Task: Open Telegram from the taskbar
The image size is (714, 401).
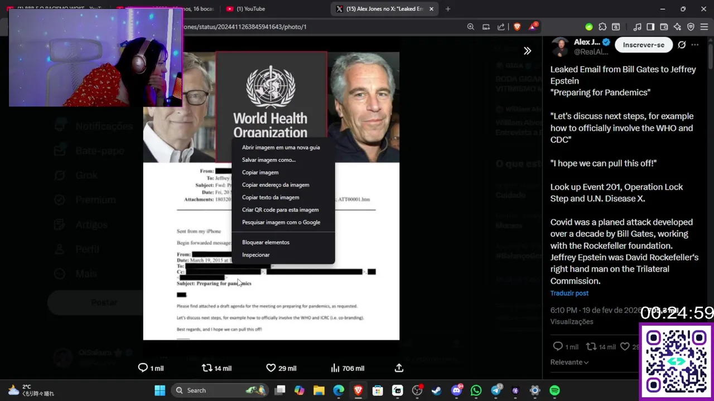Action: 496,390
